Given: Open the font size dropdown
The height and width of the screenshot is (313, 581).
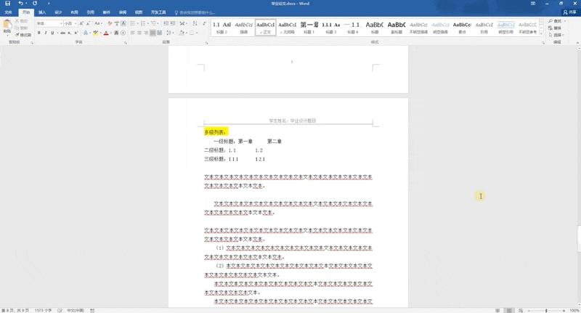Looking at the screenshot, I should [76, 23].
